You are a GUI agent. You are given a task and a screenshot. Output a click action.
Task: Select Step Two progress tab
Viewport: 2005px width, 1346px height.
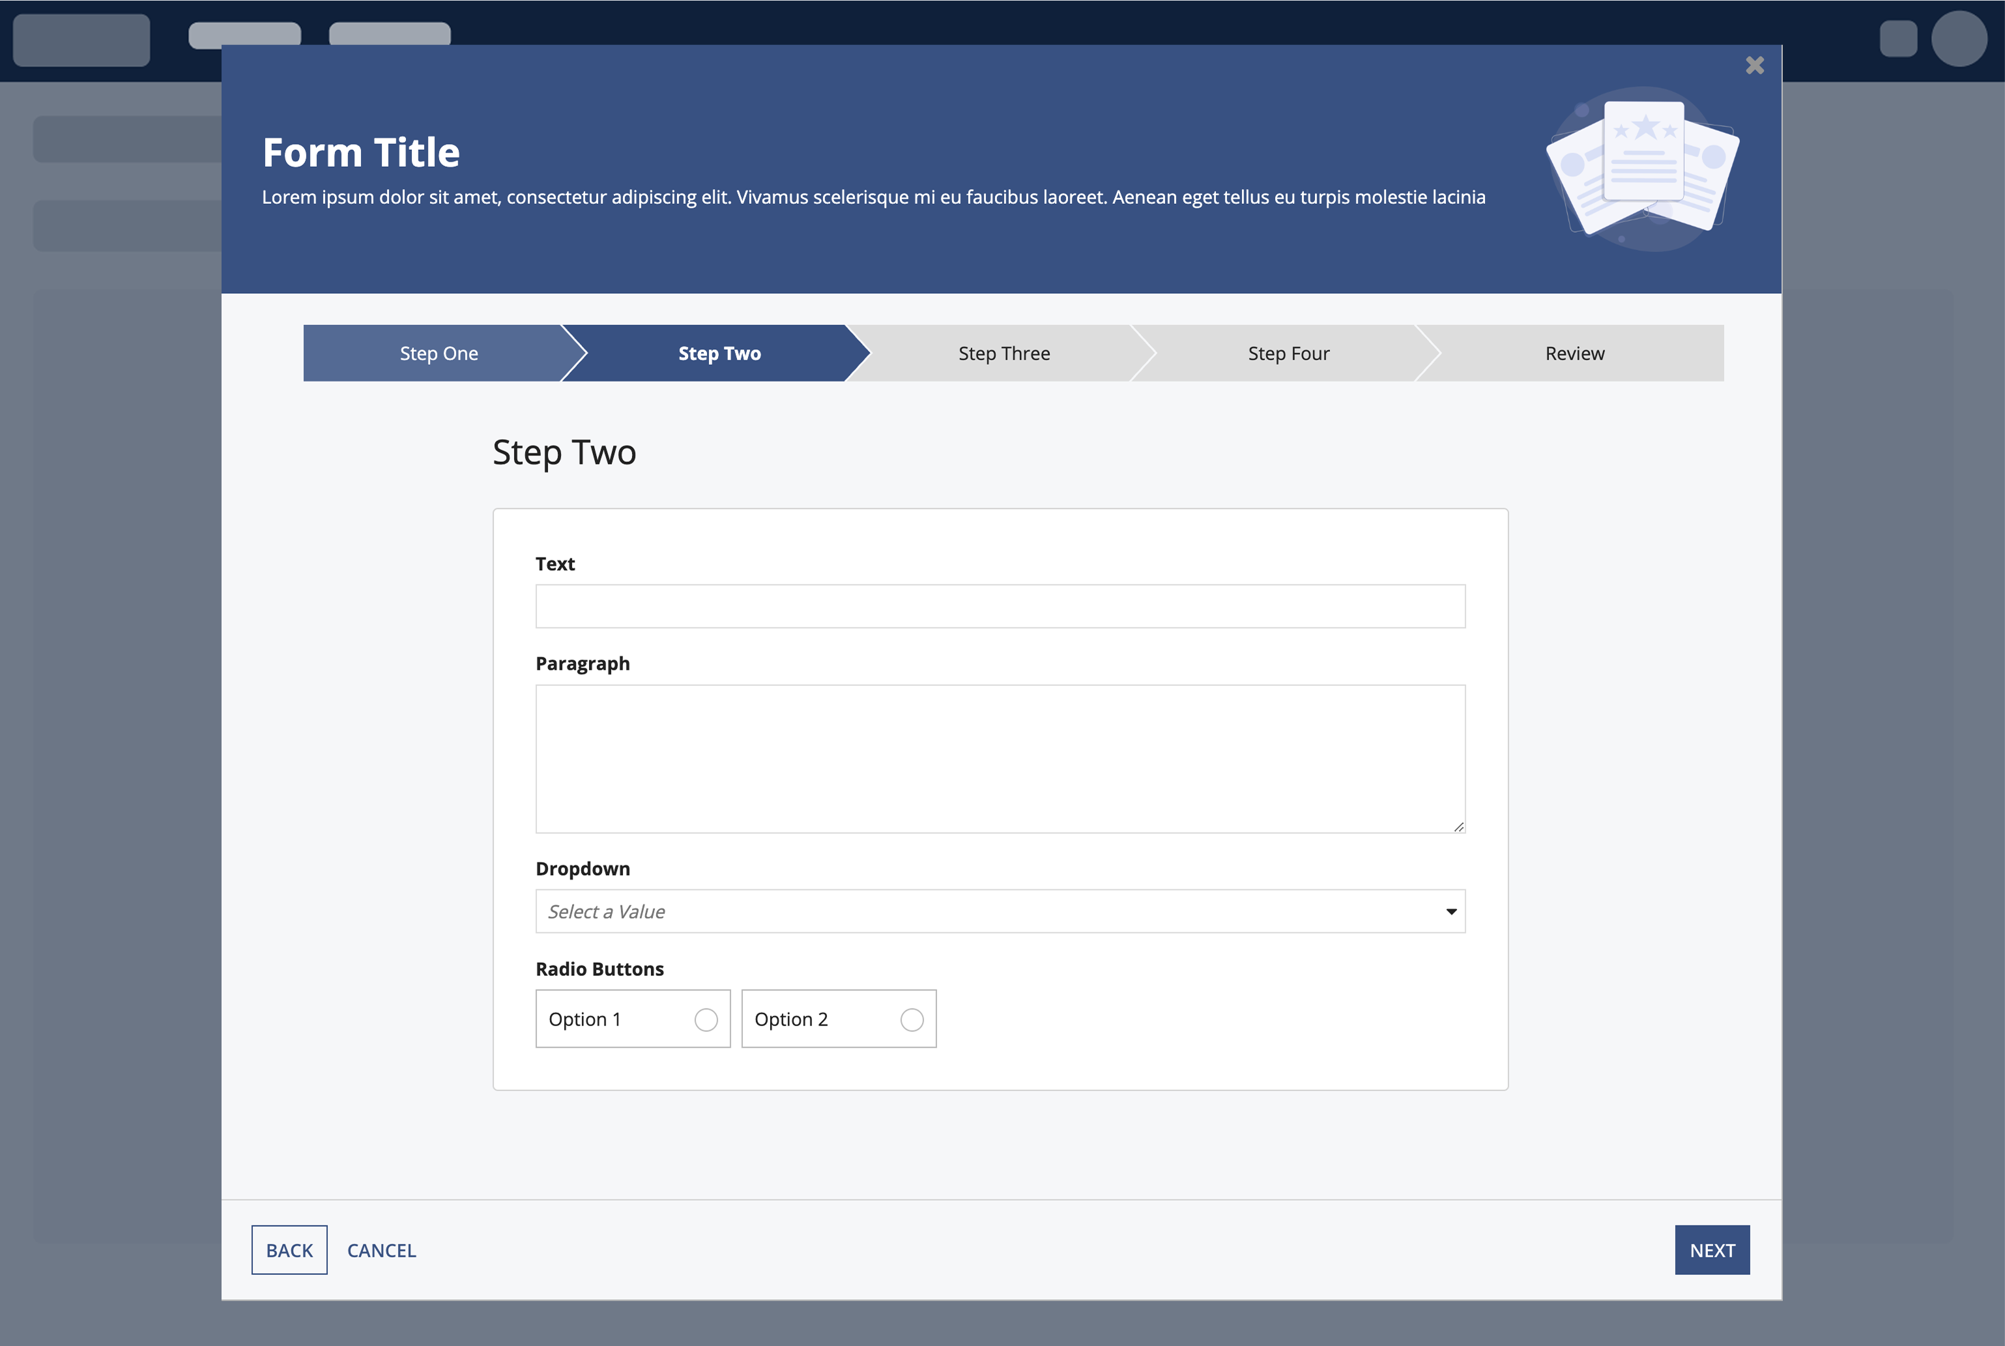[x=719, y=353]
